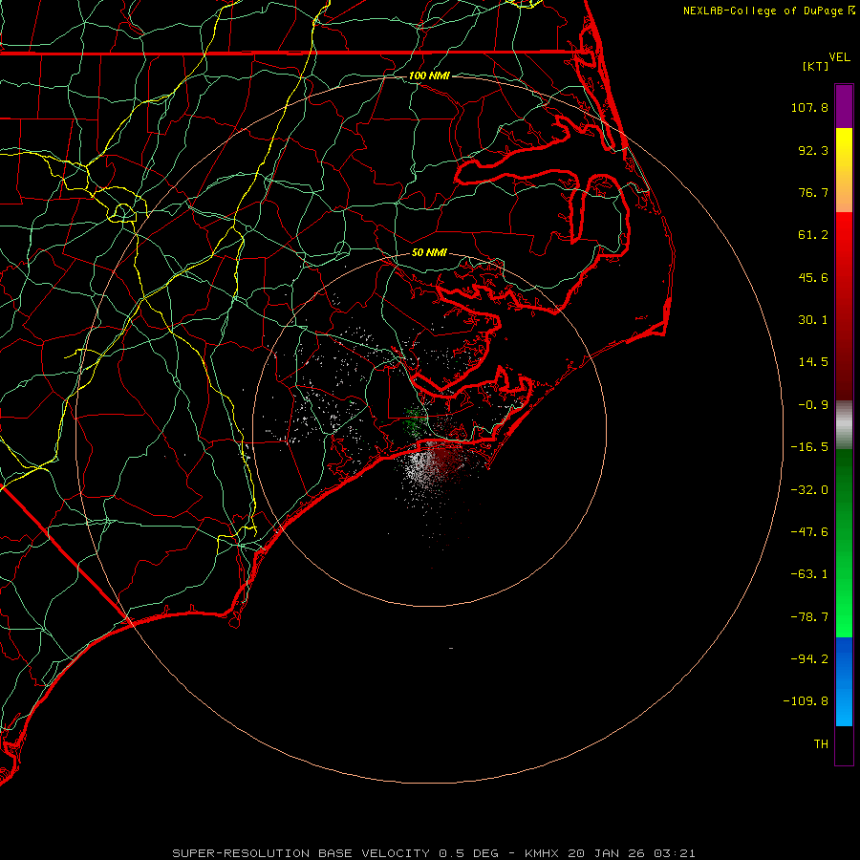Click the blue color band in velocity scale

(844, 681)
